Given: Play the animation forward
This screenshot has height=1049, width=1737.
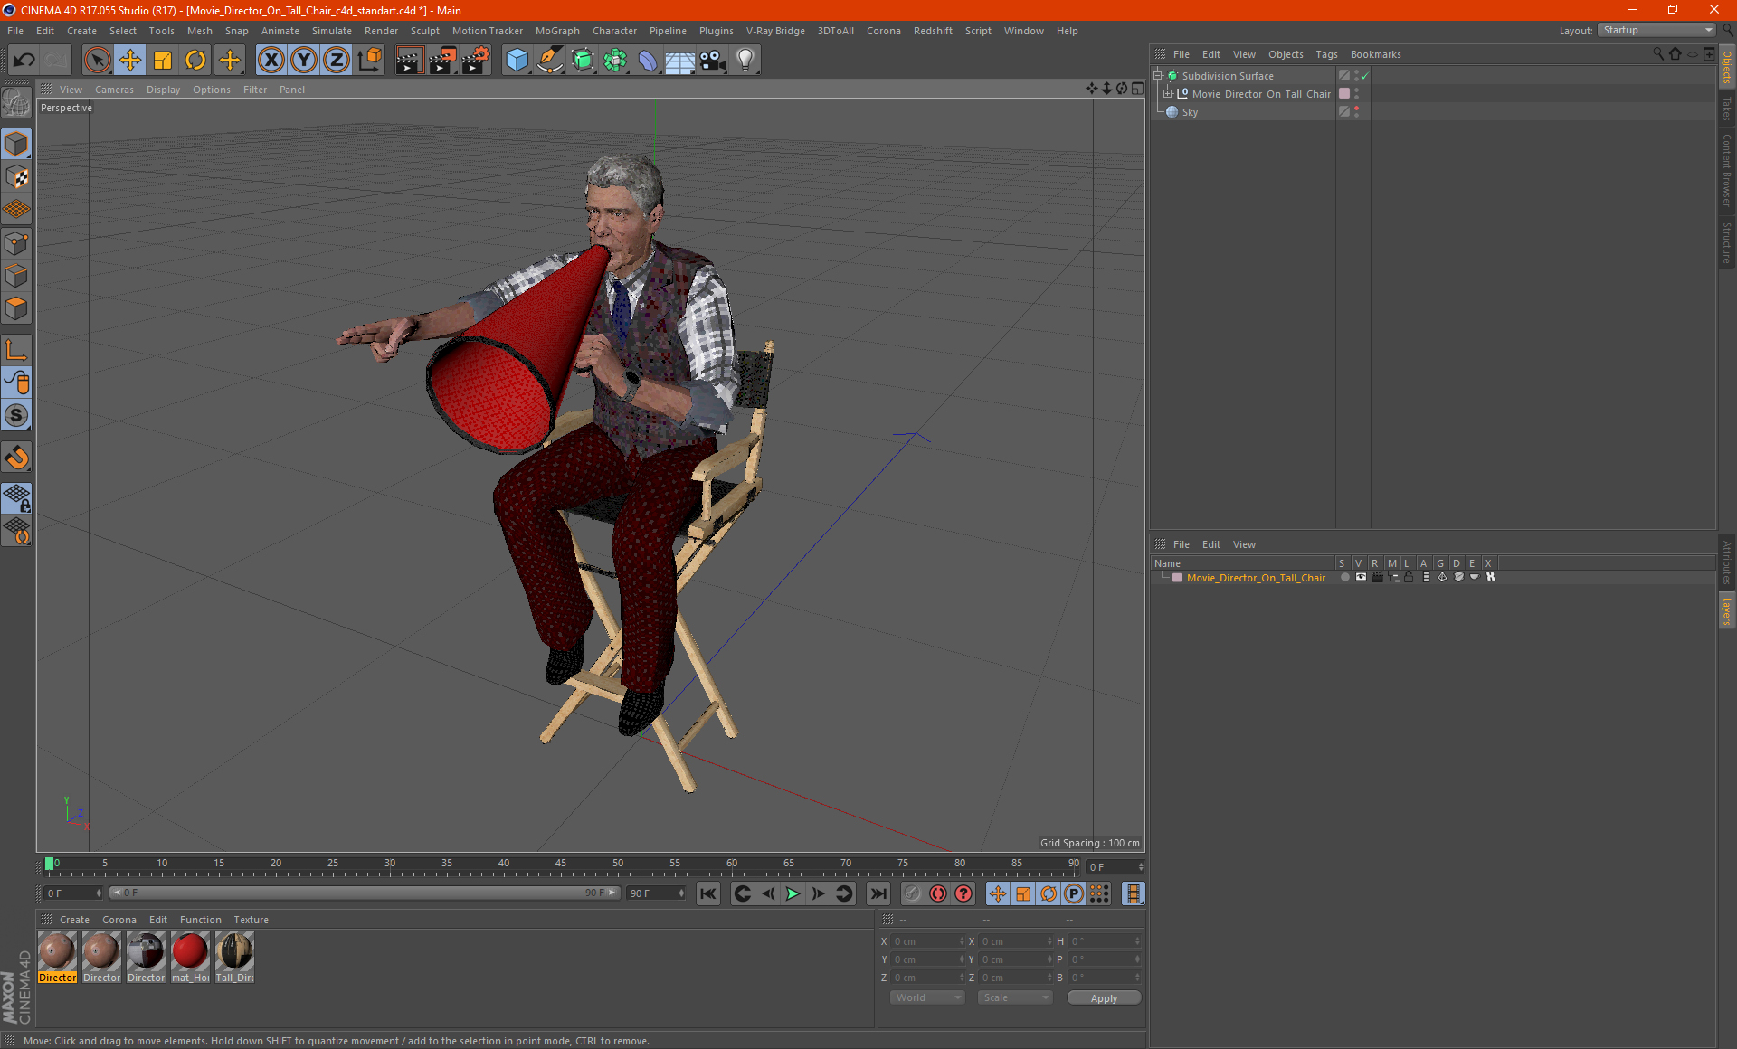Looking at the screenshot, I should click(793, 893).
